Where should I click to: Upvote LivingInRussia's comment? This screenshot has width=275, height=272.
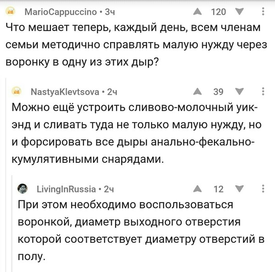tap(198, 188)
